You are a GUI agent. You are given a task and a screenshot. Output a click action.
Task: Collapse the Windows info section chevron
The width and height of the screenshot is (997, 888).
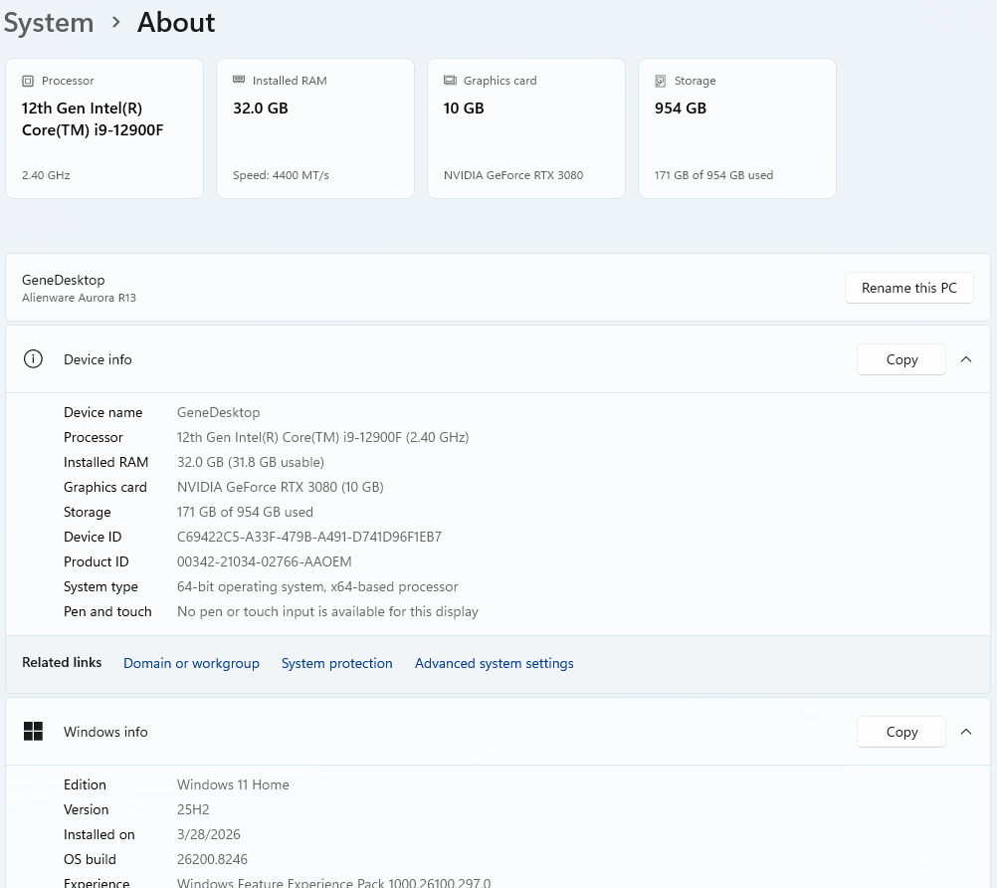point(966,732)
